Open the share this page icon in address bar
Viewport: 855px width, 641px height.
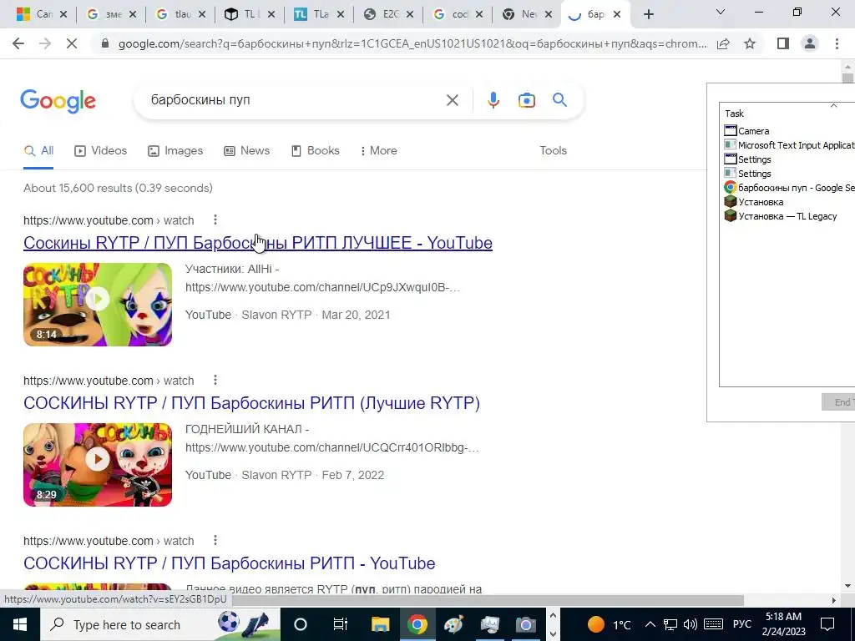[723, 43]
